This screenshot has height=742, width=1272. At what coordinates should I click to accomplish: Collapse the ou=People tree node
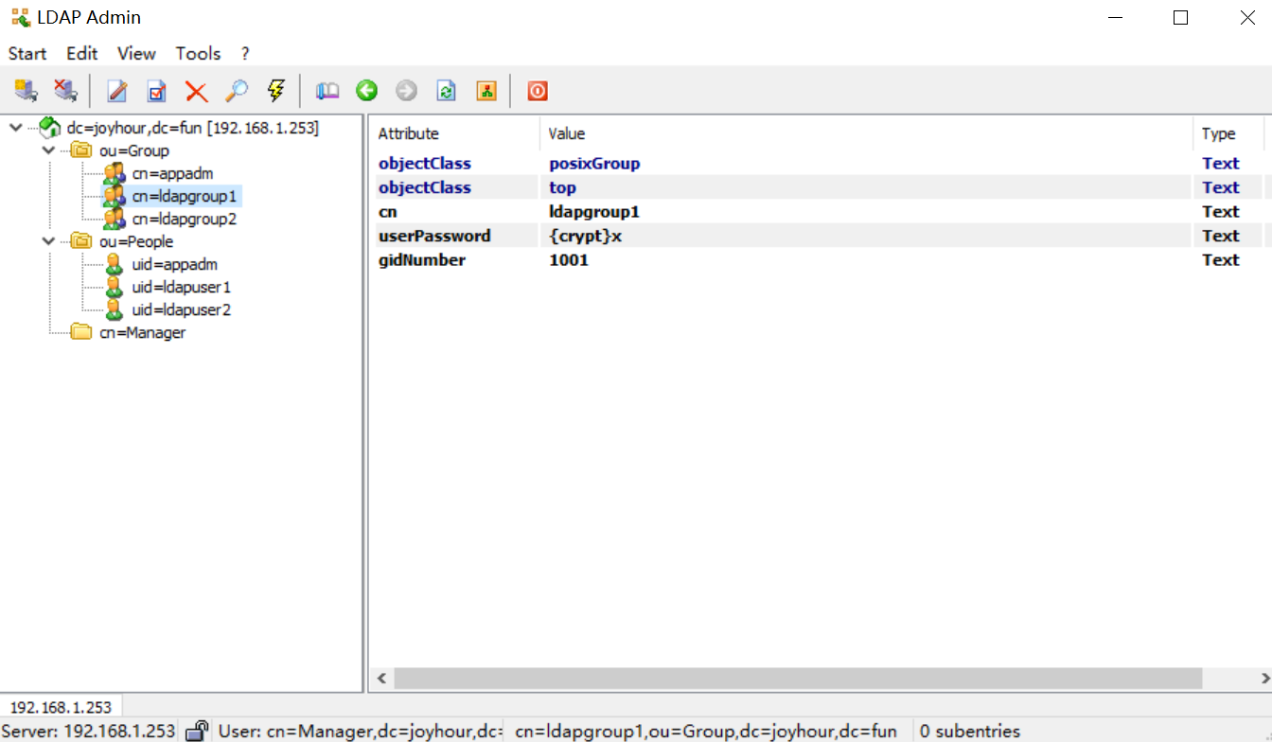[49, 241]
